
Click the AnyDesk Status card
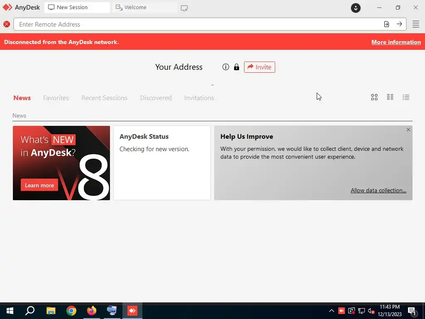pyautogui.click(x=162, y=163)
